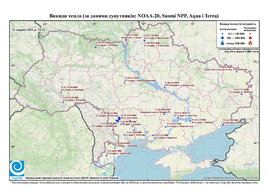Click the map title "Викиди тепла"
The width and height of the screenshot is (268, 190).
pos(65,16)
